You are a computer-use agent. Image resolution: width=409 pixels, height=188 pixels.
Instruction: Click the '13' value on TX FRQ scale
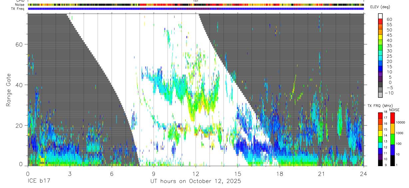click(385, 141)
